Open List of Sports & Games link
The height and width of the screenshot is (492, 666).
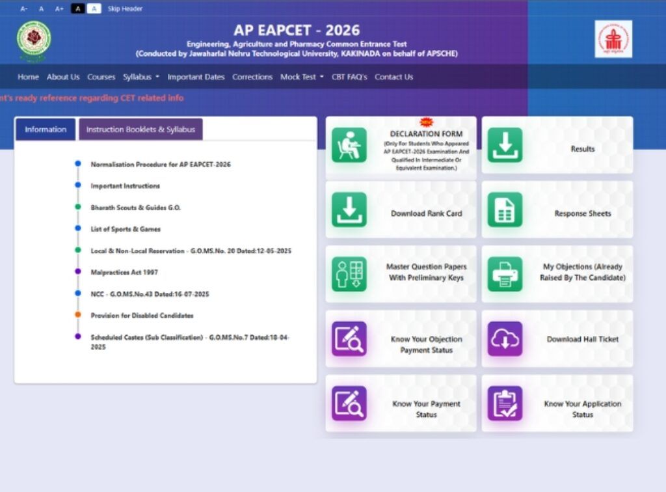pos(126,229)
